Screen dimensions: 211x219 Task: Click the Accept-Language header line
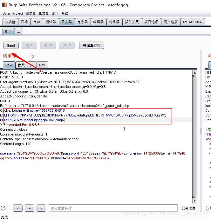(44, 91)
